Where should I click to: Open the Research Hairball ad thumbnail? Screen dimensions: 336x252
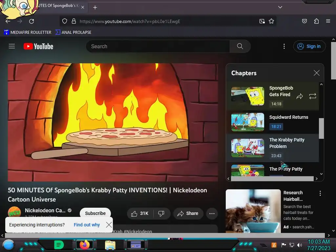pyautogui.click(x=253, y=211)
